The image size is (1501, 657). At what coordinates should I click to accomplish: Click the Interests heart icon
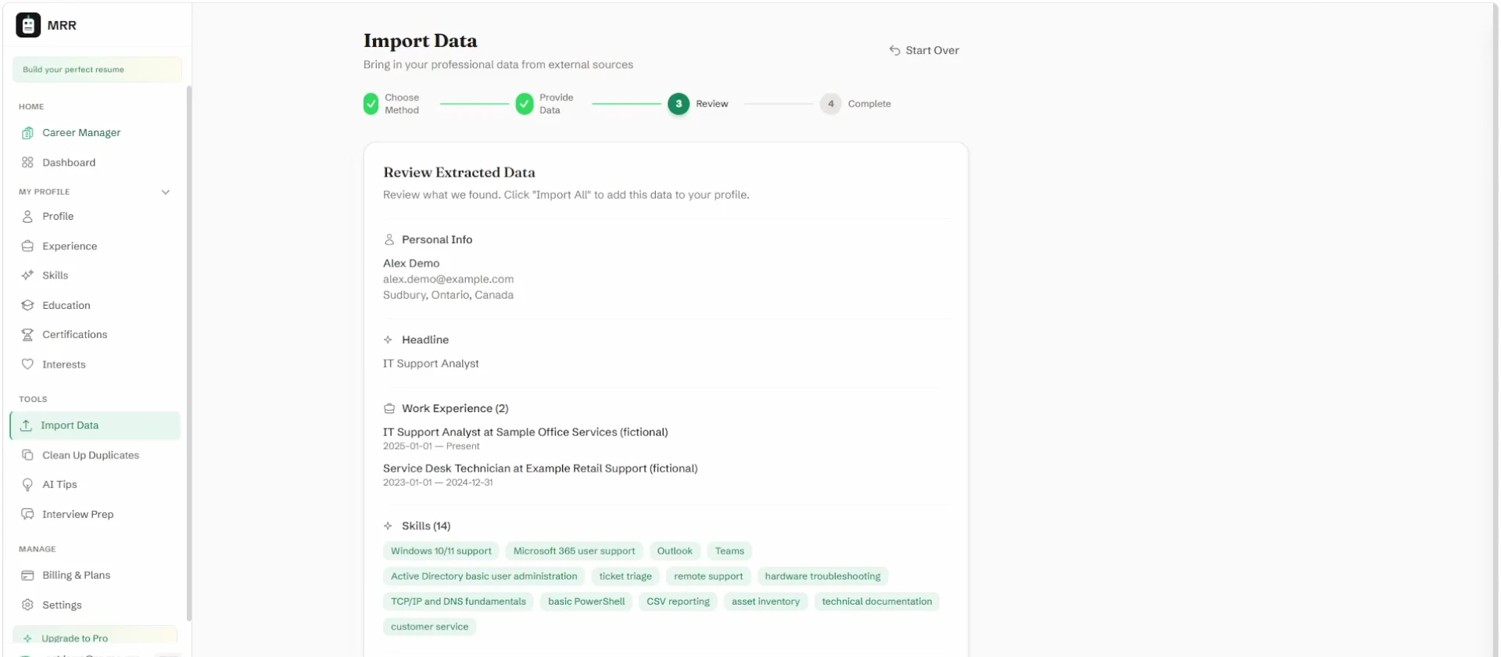click(27, 364)
